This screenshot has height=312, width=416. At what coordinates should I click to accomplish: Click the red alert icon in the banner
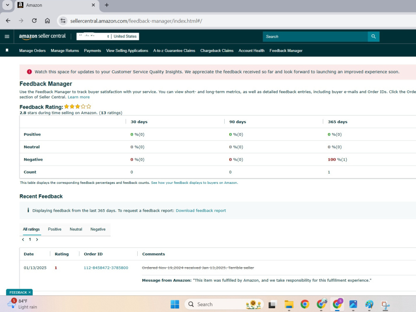pos(29,72)
